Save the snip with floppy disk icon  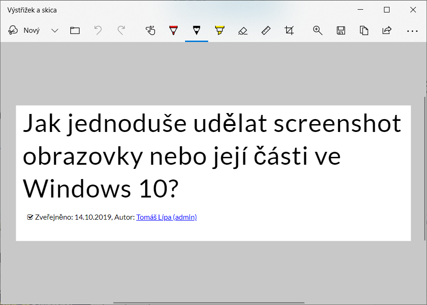click(x=340, y=30)
